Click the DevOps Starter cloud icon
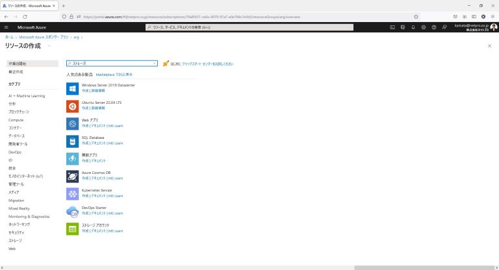This screenshot has width=499, height=270. [x=72, y=210]
